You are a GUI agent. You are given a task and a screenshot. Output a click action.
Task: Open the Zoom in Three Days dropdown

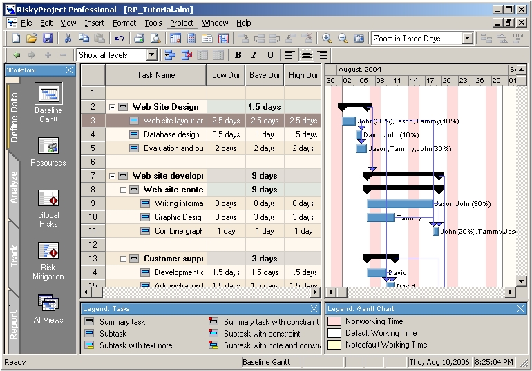[468, 38]
